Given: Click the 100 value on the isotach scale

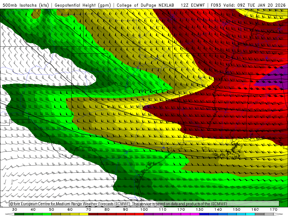Looking at the screenshot, I should [144, 210].
